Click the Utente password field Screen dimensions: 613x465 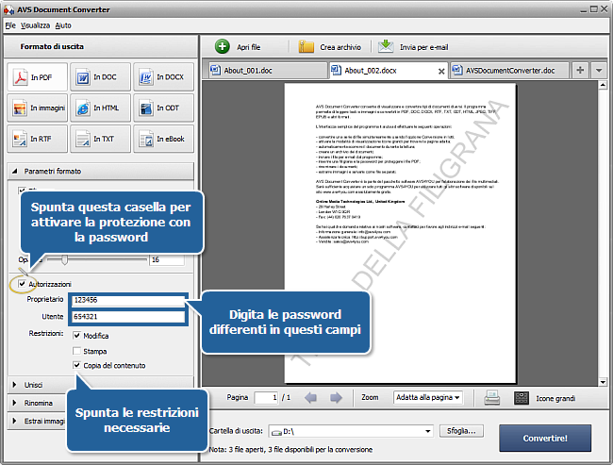[x=128, y=317]
